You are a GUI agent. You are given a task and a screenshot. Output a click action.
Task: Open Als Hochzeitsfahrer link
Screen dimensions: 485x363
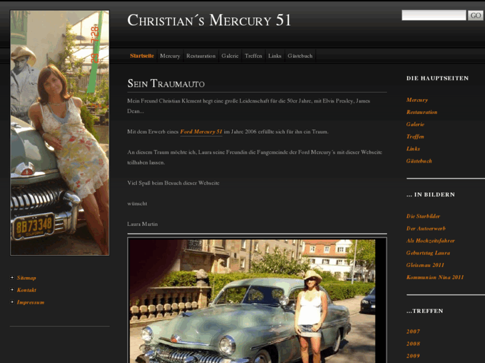tap(430, 240)
